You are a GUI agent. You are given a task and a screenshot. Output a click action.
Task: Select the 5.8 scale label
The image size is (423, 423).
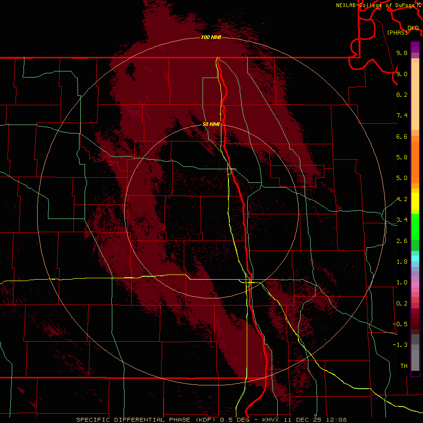(x=402, y=157)
